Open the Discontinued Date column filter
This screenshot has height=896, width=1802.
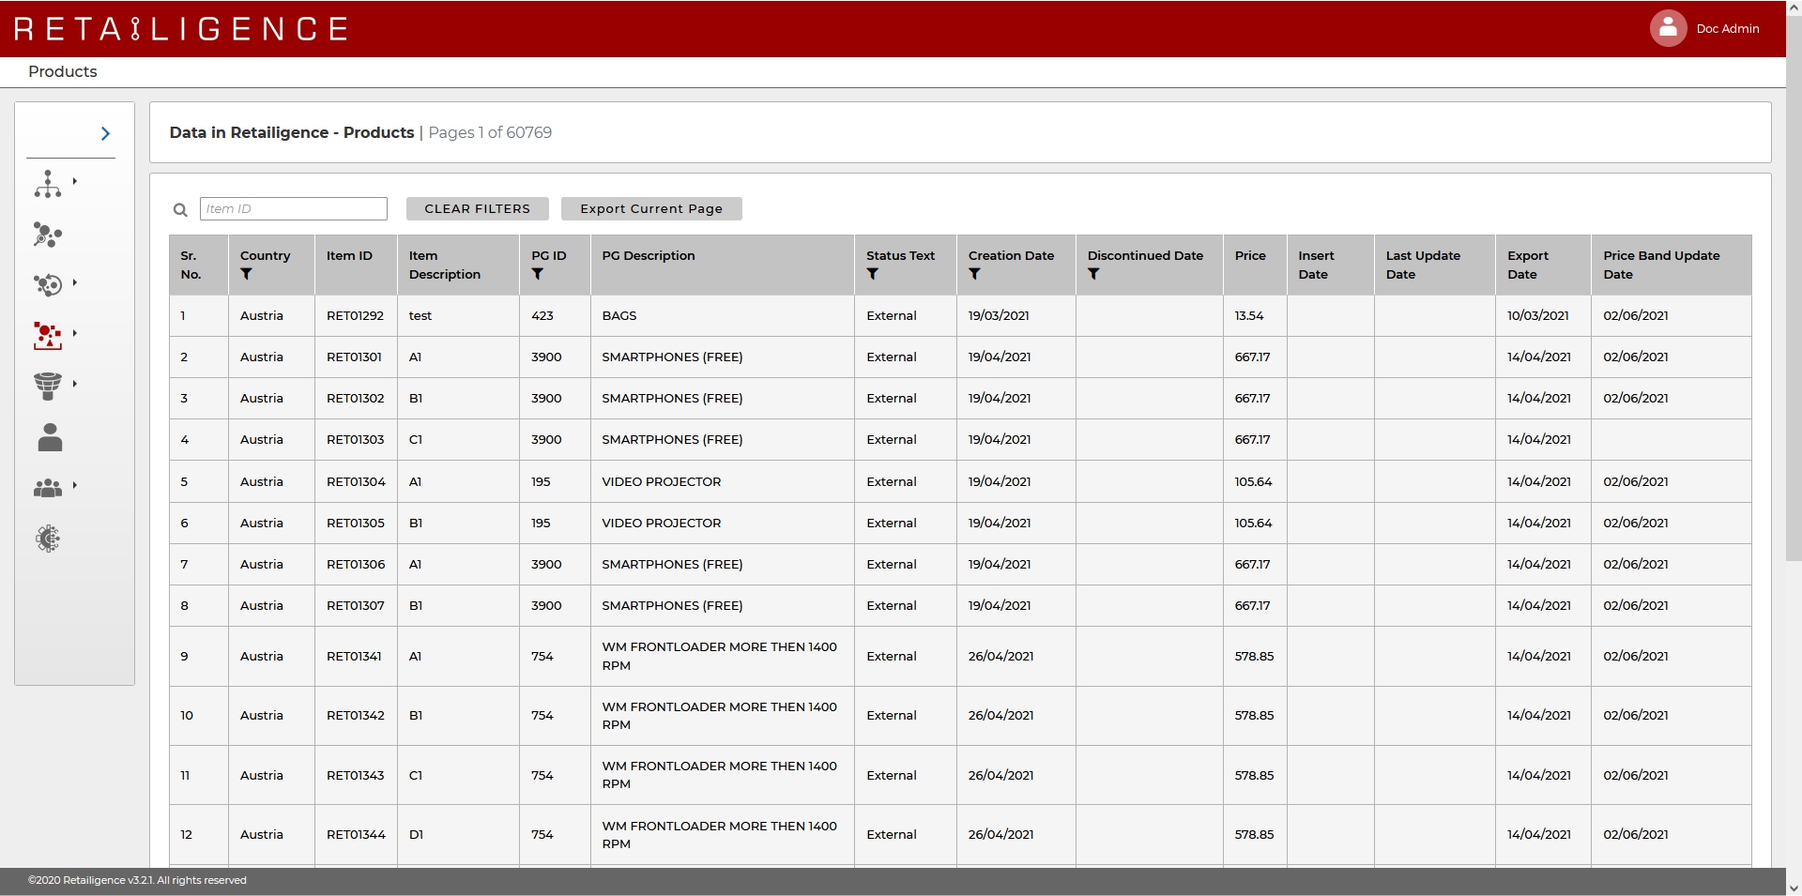click(x=1093, y=275)
